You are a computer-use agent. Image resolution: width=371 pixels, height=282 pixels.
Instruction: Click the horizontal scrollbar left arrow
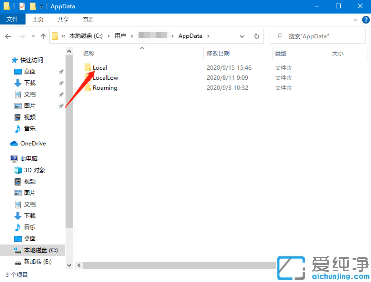coord(79,265)
